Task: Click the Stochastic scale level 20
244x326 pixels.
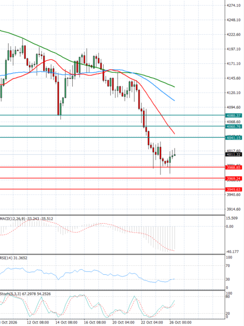Action: 228,313
